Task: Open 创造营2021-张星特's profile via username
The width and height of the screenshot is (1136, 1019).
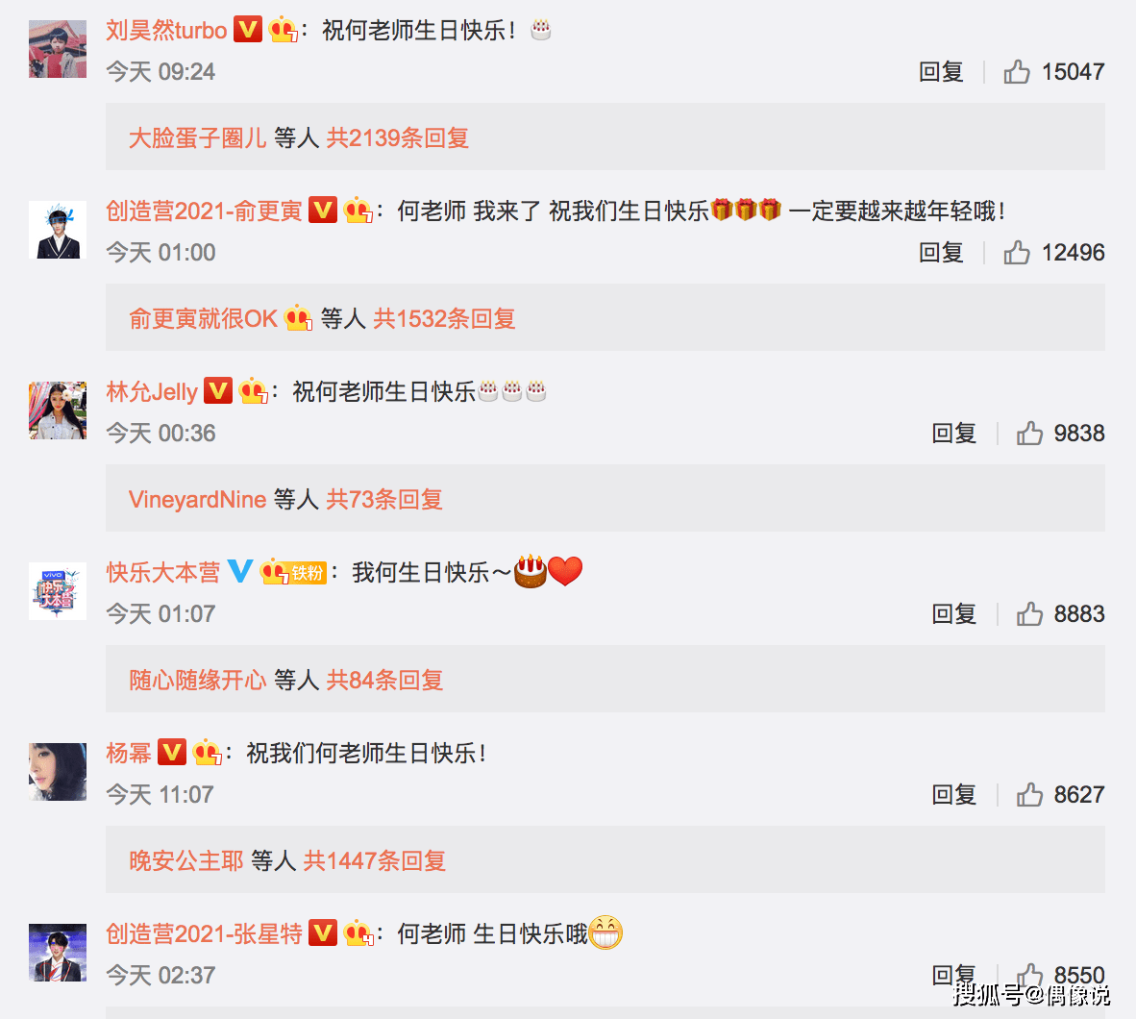Action: click(204, 933)
